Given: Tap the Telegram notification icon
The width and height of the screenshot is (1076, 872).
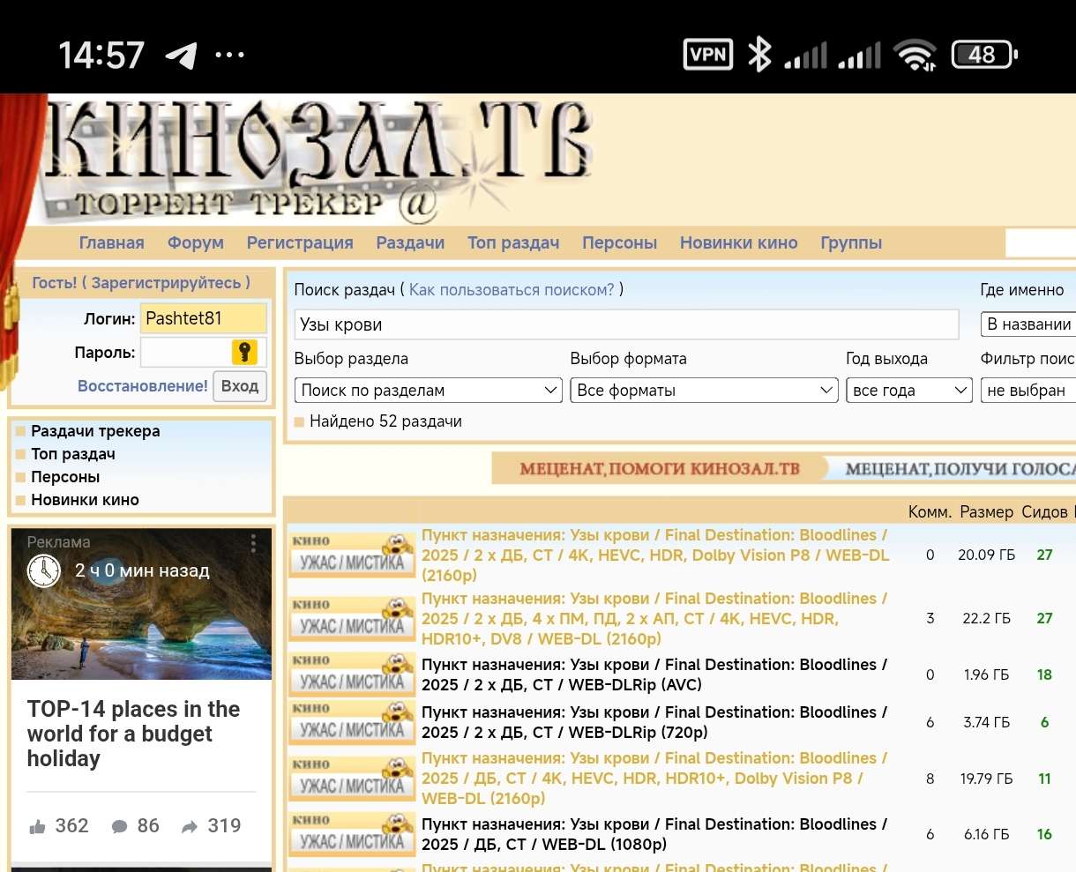Looking at the screenshot, I should pos(181,56).
